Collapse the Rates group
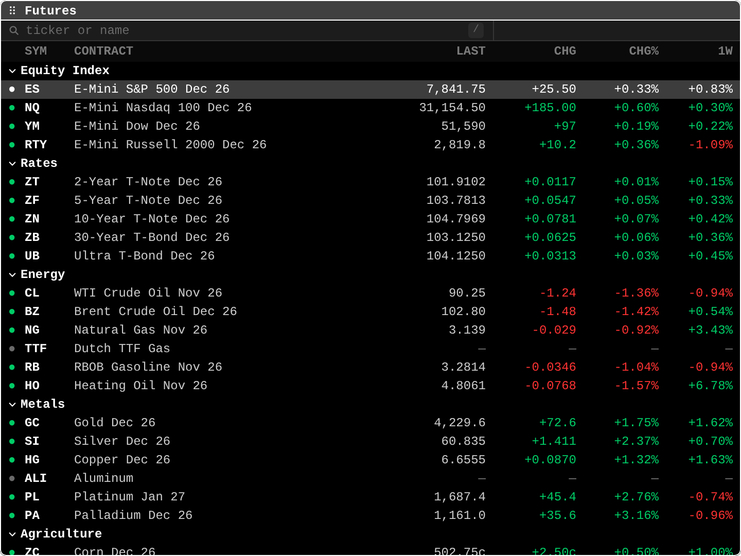Viewport: 741px width, 556px height. 12,163
